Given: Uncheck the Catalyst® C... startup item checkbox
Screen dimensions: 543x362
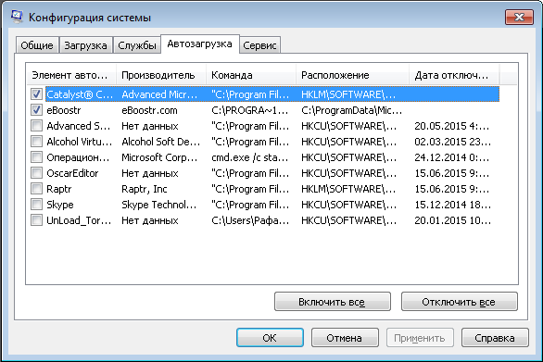Looking at the screenshot, I should [36, 94].
